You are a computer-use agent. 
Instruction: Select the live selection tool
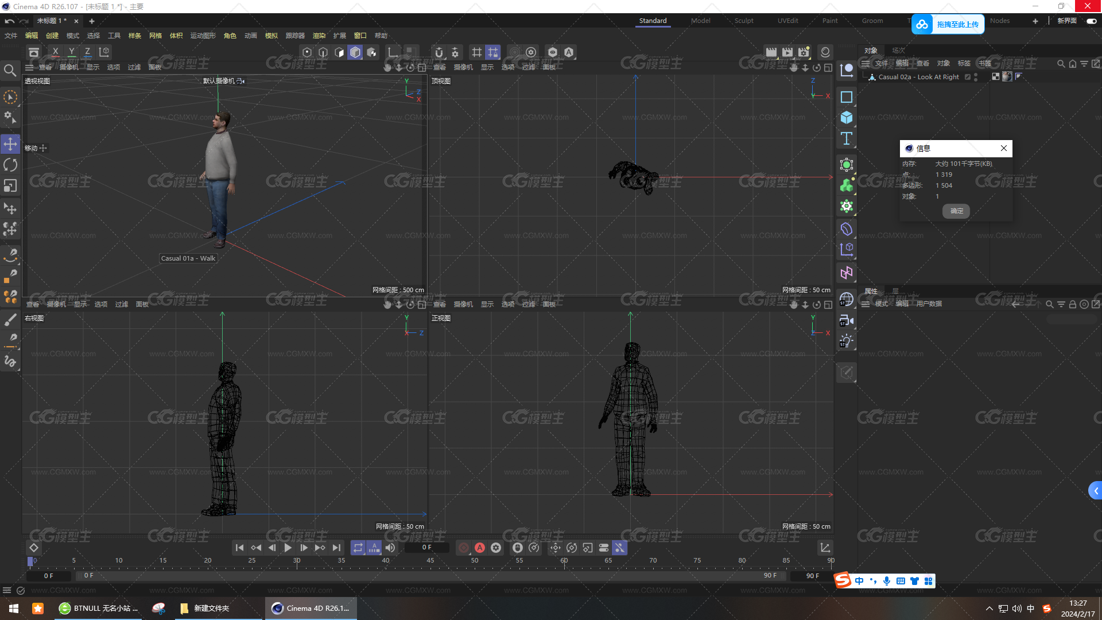tap(10, 96)
